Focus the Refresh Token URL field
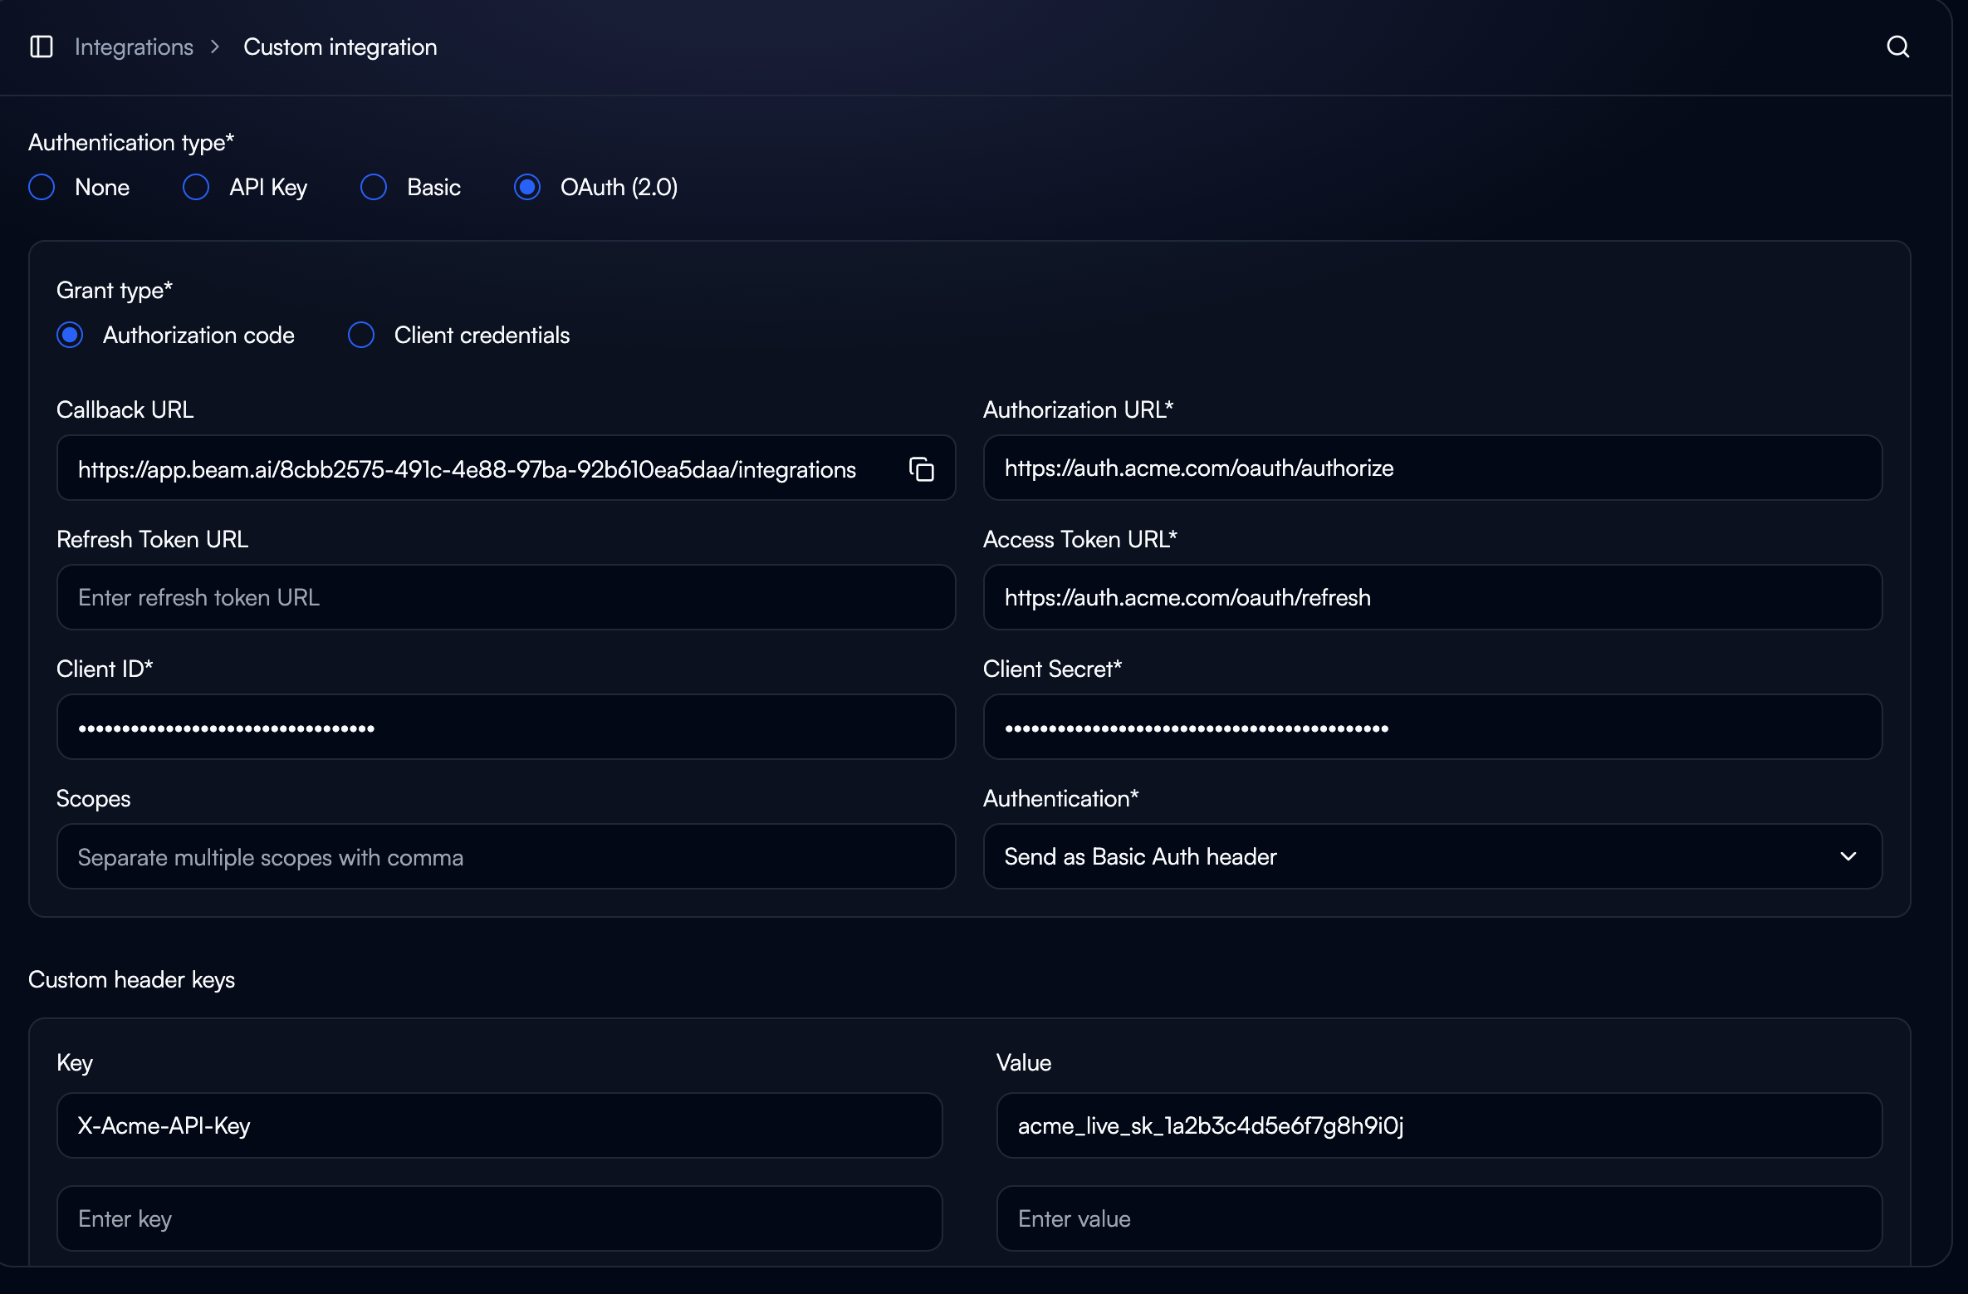The image size is (1968, 1294). click(x=504, y=597)
